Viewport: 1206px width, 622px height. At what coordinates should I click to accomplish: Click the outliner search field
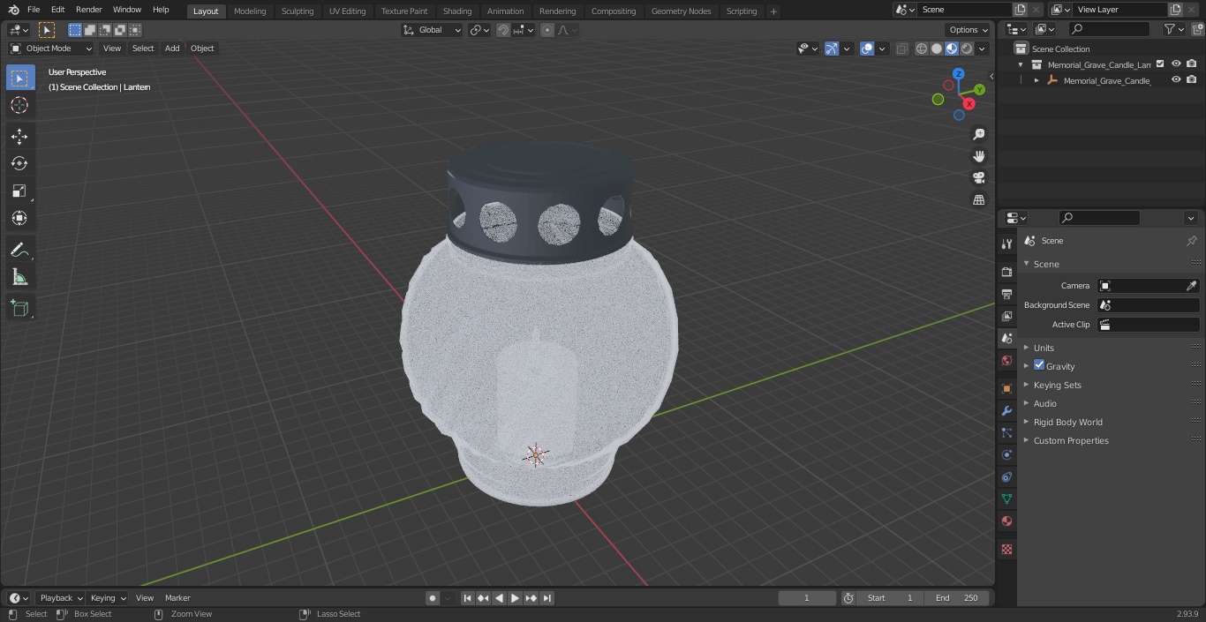click(1109, 29)
